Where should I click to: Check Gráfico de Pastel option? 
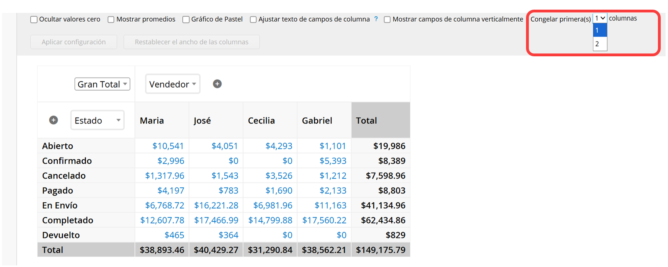coord(186,19)
